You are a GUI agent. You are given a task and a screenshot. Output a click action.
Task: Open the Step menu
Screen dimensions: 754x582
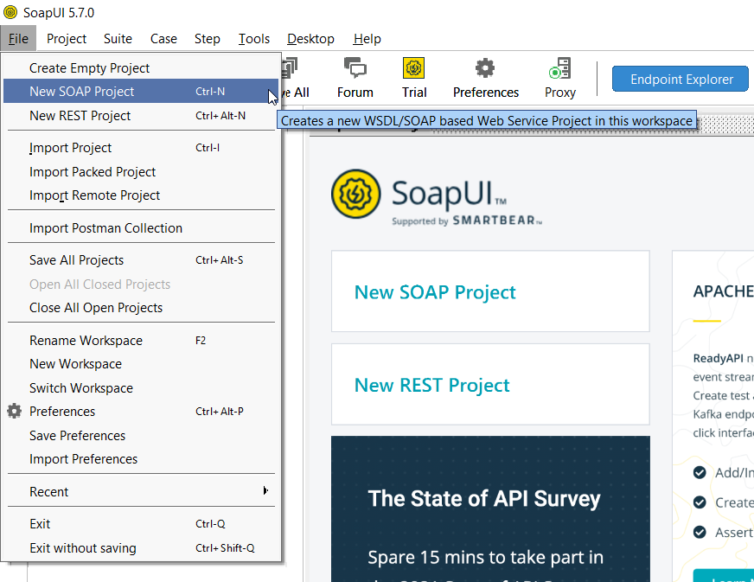(x=208, y=38)
